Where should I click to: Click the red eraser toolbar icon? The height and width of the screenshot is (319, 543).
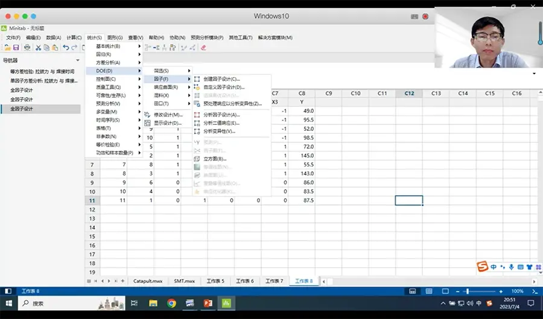(203, 48)
